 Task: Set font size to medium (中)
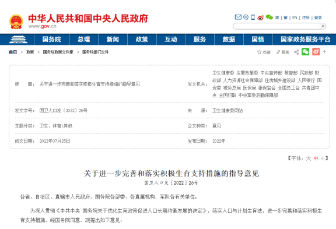[316, 158]
